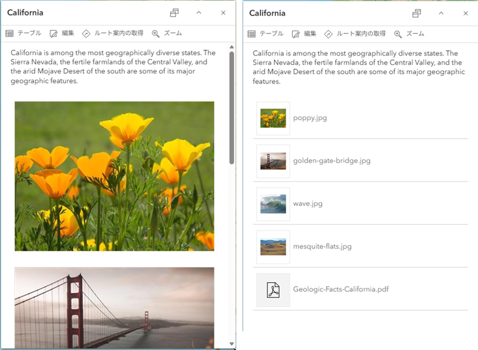The width and height of the screenshot is (478, 350).
Task: Open テーブル text label in left popup
Action: (29, 33)
